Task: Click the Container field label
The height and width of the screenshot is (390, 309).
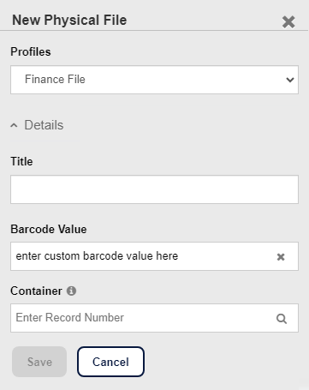Action: (x=36, y=291)
